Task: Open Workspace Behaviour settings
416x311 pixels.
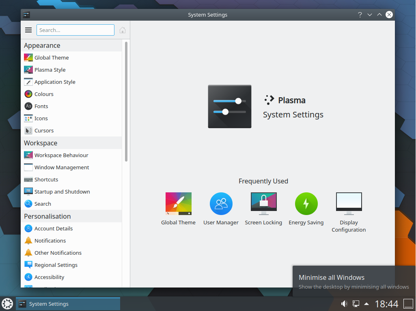Action: coord(71,155)
